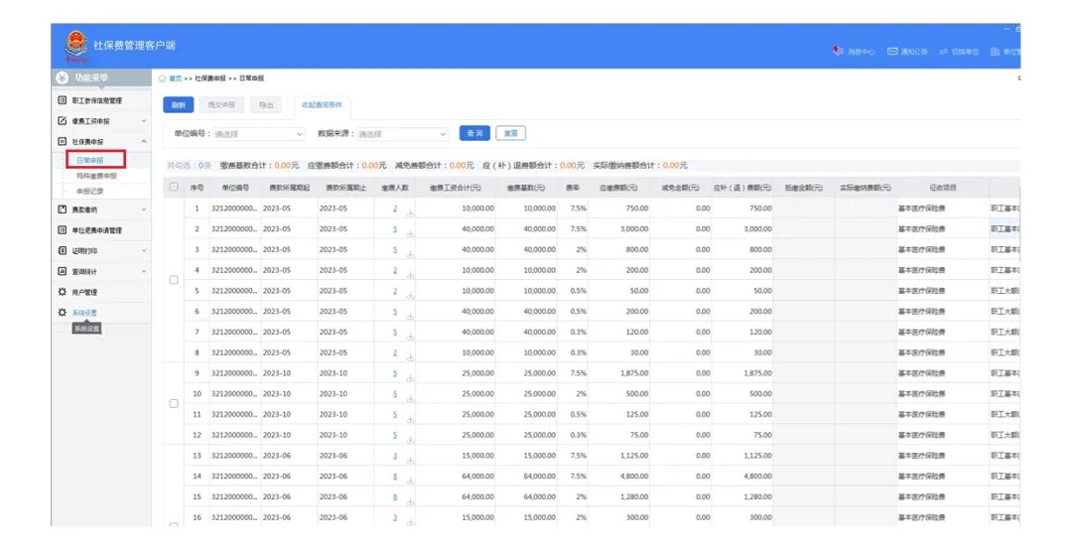Viewport: 1072px width, 553px height.
Task: Click the download icon in row 5
Action: [x=410, y=295]
